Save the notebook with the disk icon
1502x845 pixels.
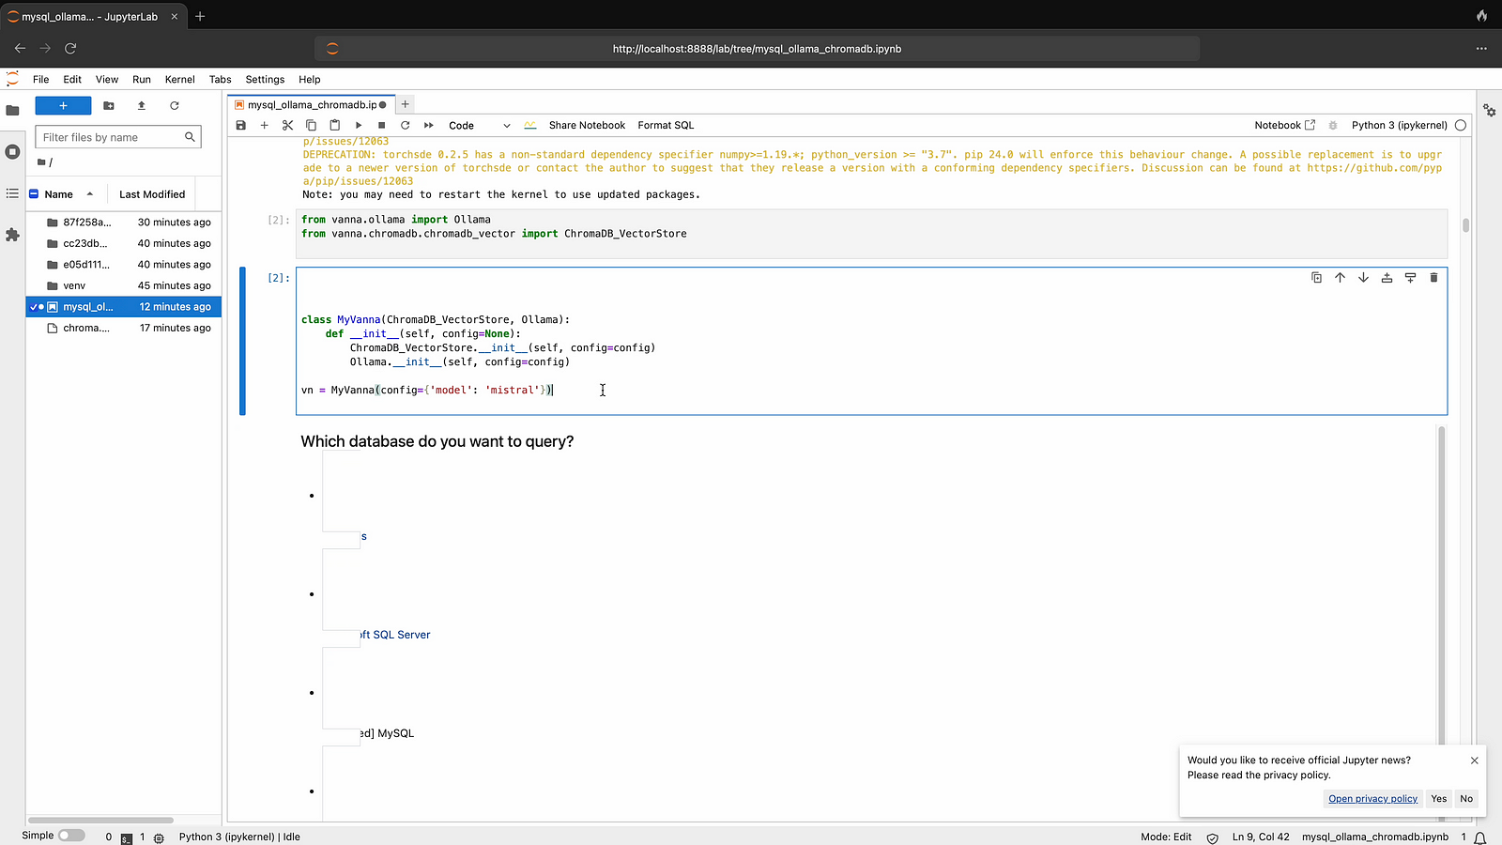click(241, 125)
